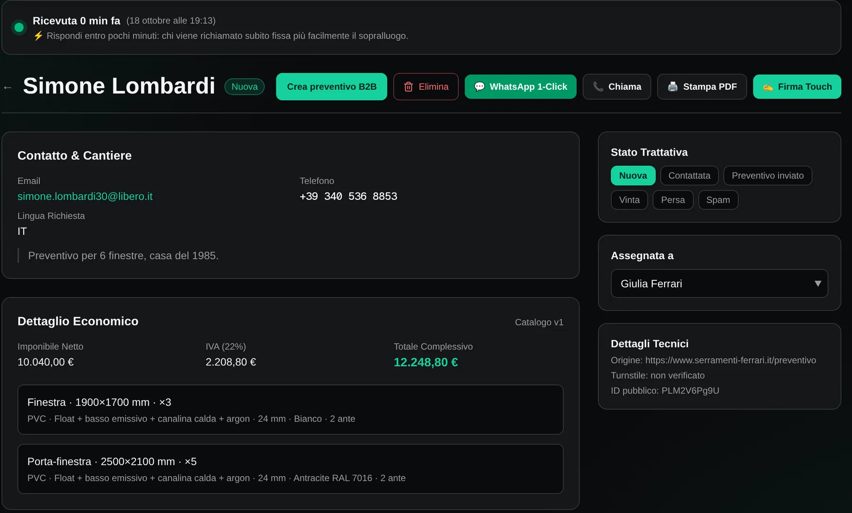Click the writing-hand icon on Firma Touch
This screenshot has width=852, height=513.
click(768, 87)
